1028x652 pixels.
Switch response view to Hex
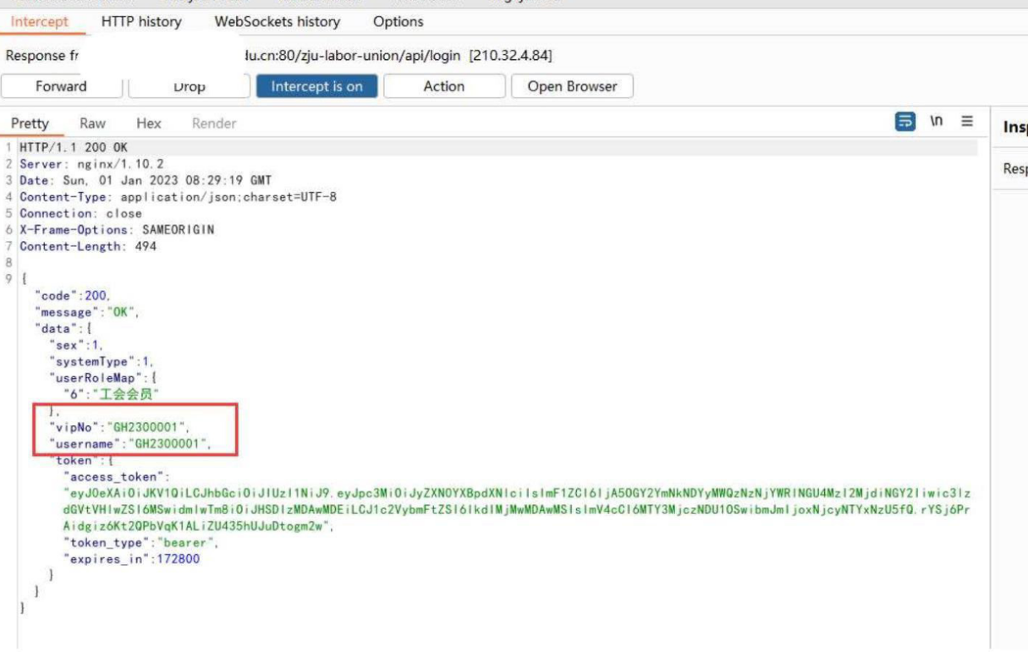[x=148, y=123]
